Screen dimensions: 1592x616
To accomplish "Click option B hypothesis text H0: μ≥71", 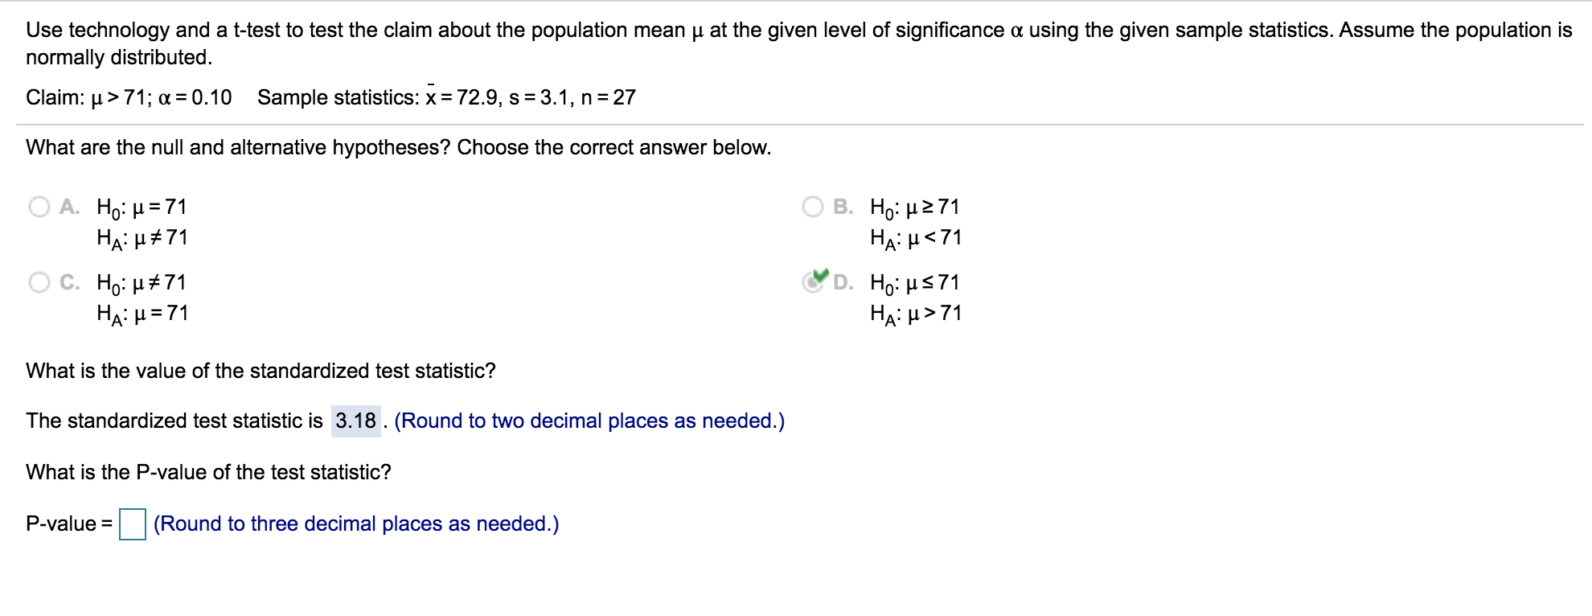I will click(x=916, y=207).
